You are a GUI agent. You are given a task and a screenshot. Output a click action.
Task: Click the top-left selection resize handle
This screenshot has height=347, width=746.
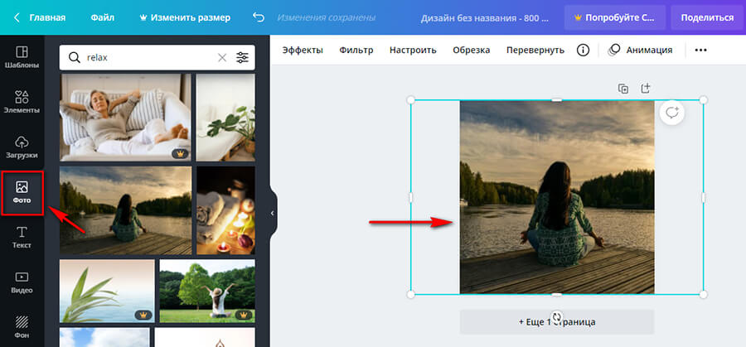point(411,100)
